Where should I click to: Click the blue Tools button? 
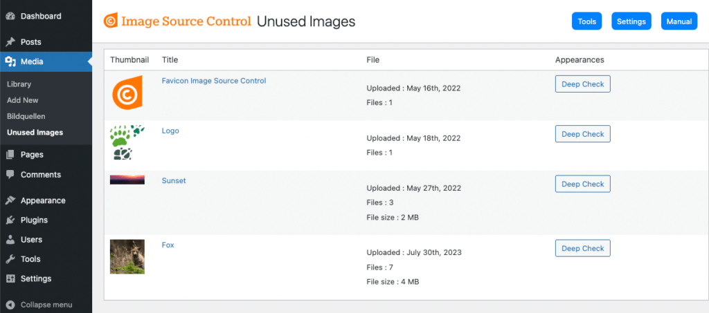coord(586,21)
